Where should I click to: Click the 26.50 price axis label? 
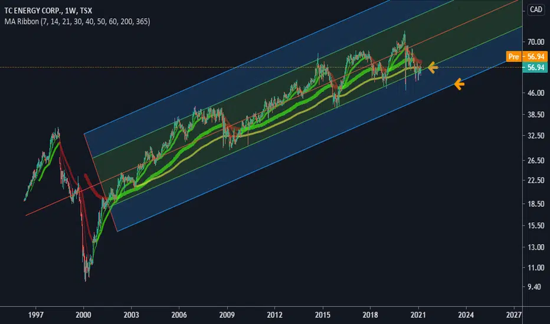(x=536, y=160)
